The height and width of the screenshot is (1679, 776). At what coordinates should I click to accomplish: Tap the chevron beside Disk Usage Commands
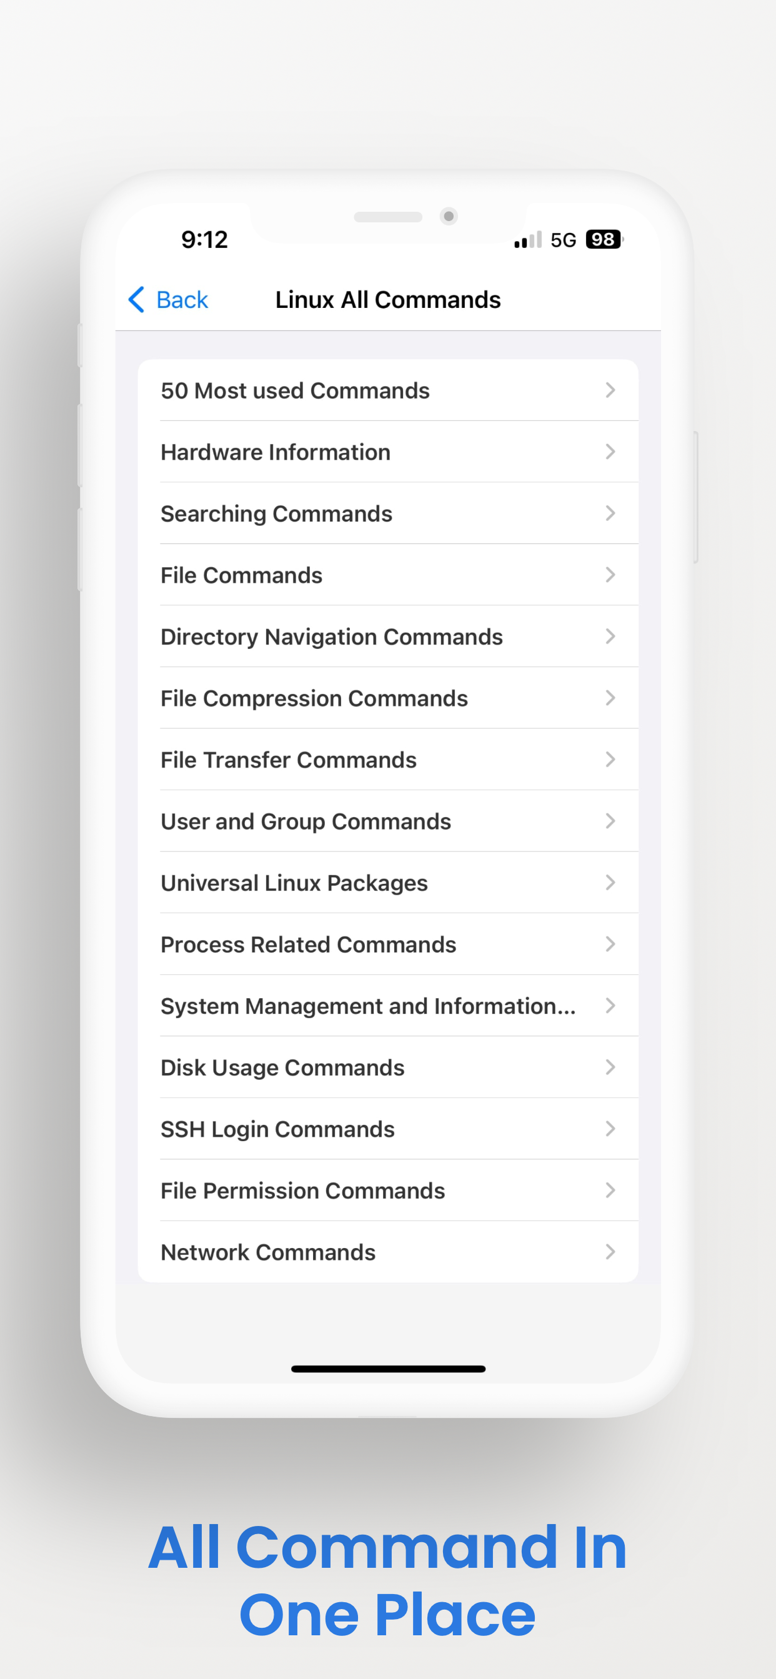coord(610,1067)
